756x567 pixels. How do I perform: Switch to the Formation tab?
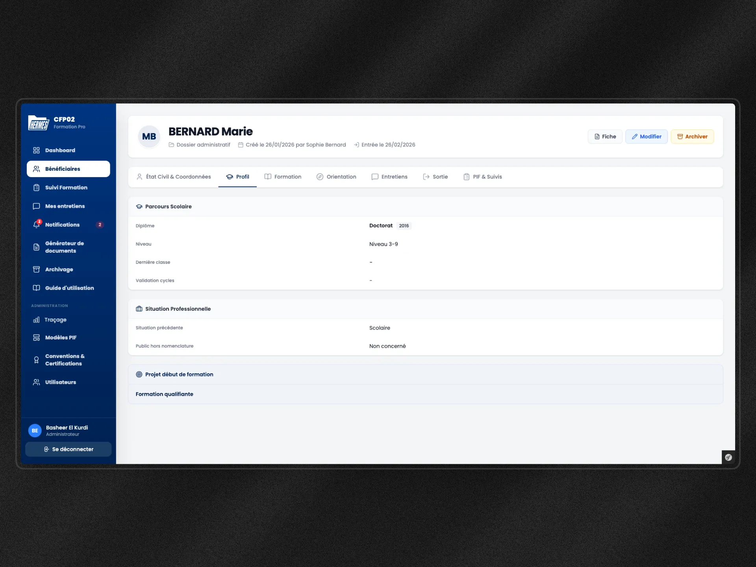tap(283, 177)
